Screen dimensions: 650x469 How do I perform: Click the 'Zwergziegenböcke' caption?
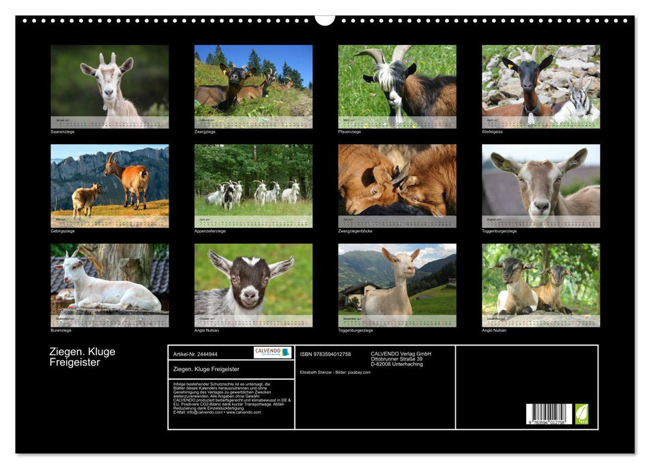point(355,230)
